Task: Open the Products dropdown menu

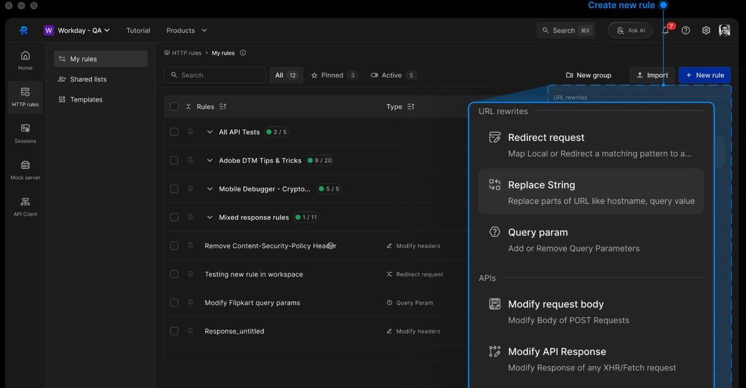Action: 186,30
